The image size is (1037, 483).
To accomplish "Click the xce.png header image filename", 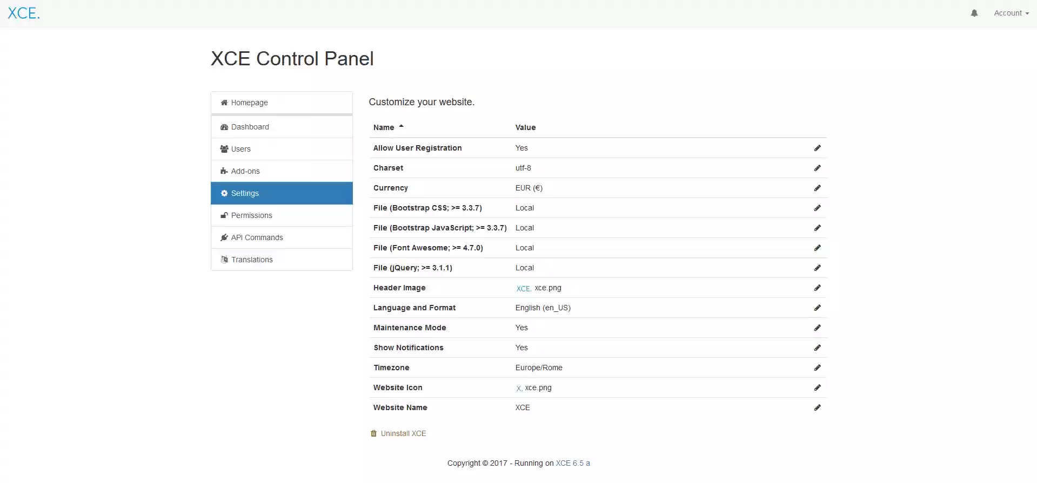I will [x=548, y=288].
